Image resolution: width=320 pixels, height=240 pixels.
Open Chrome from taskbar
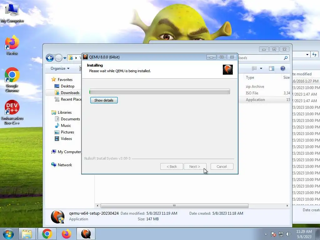click(47, 234)
